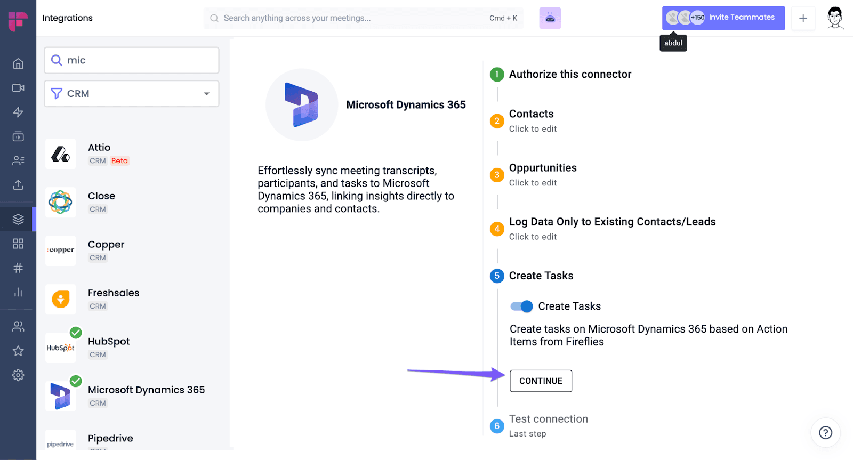Click the CONTINUE button
This screenshot has height=460, width=853.
click(541, 381)
